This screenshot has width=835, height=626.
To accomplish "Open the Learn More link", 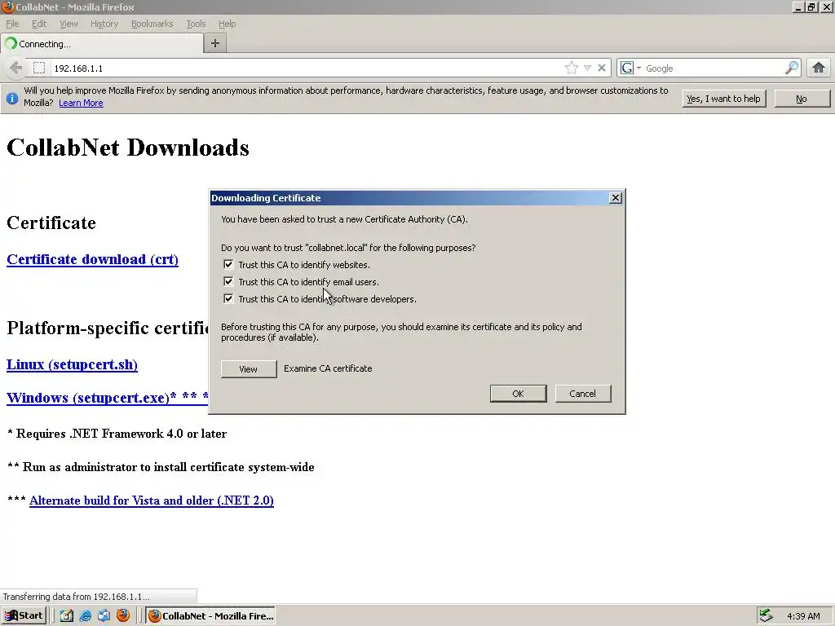I will [x=81, y=103].
